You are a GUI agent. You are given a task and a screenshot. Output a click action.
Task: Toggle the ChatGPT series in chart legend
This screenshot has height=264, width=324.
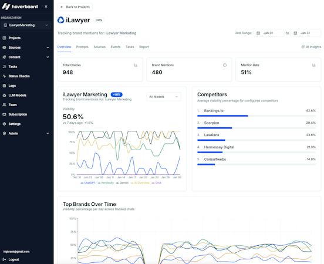pos(88,183)
